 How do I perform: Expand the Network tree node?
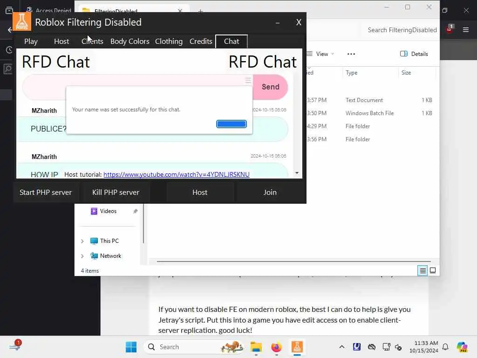point(82,256)
